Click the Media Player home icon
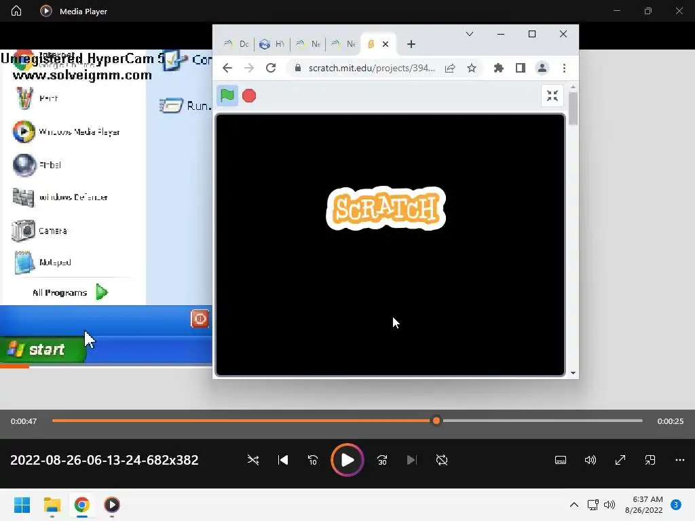 (x=16, y=11)
